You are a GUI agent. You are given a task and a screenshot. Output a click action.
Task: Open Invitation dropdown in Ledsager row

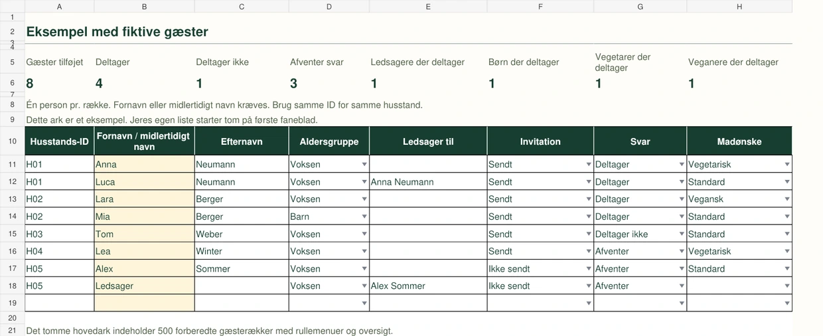click(x=588, y=286)
